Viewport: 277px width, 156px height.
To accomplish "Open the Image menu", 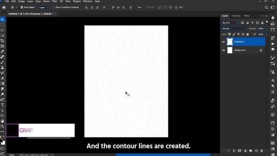I will (x=21, y=1).
